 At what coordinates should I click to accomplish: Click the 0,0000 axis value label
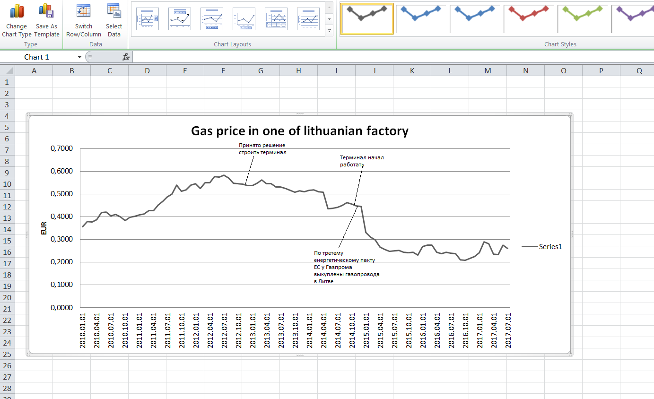click(61, 307)
